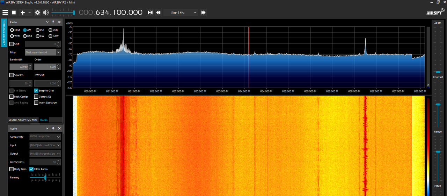Click the center-tuning icon beside the frequency

[x=150, y=13]
